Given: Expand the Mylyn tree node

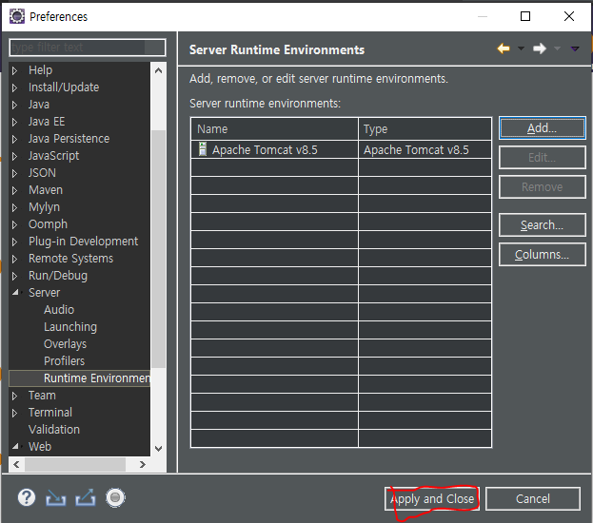Looking at the screenshot, I should click(14, 207).
